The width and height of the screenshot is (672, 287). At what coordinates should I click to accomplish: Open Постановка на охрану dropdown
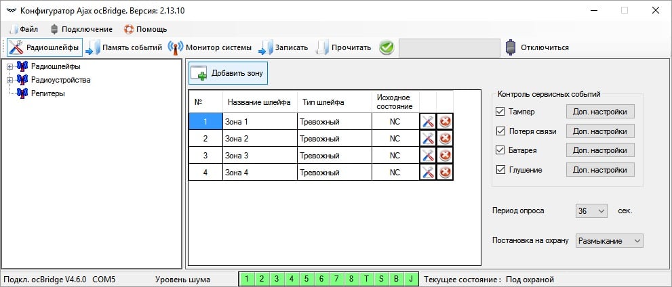(610, 241)
